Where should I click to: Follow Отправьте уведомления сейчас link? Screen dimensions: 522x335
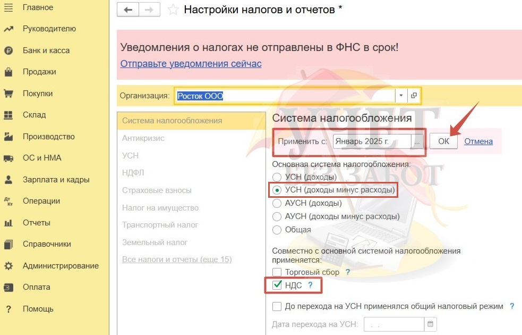(191, 64)
